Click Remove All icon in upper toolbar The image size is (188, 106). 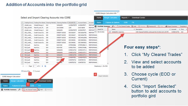point(151,26)
